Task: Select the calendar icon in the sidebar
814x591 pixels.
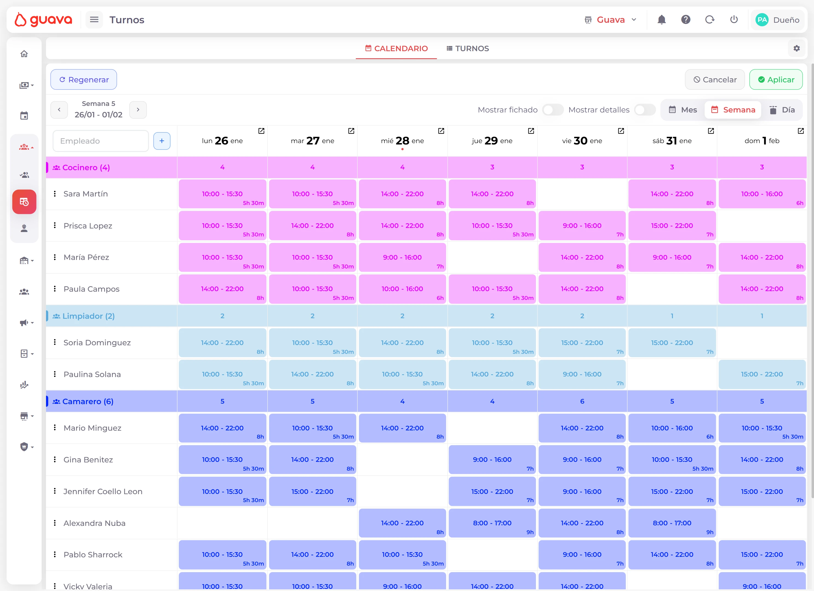Action: pos(24,115)
